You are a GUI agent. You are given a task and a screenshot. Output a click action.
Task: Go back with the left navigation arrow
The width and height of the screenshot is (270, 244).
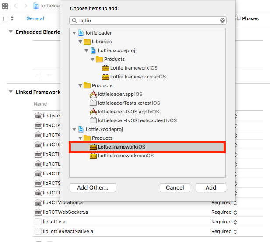click(16, 6)
